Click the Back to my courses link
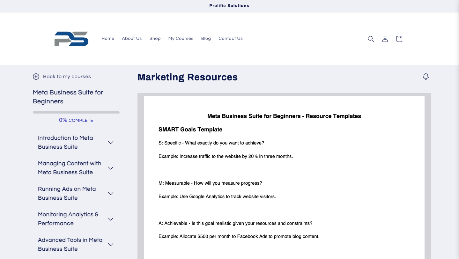 click(67, 77)
